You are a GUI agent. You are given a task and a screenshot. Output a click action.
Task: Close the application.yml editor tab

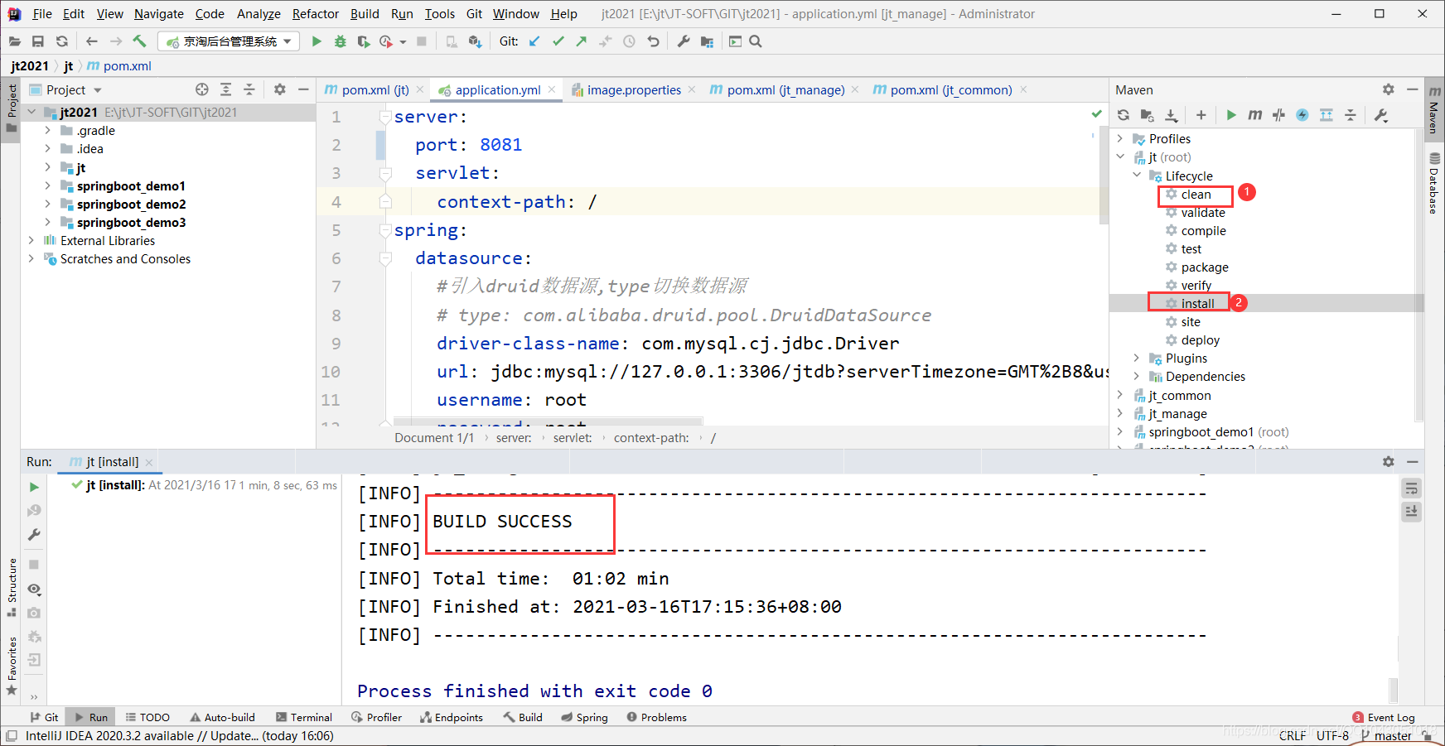point(552,89)
